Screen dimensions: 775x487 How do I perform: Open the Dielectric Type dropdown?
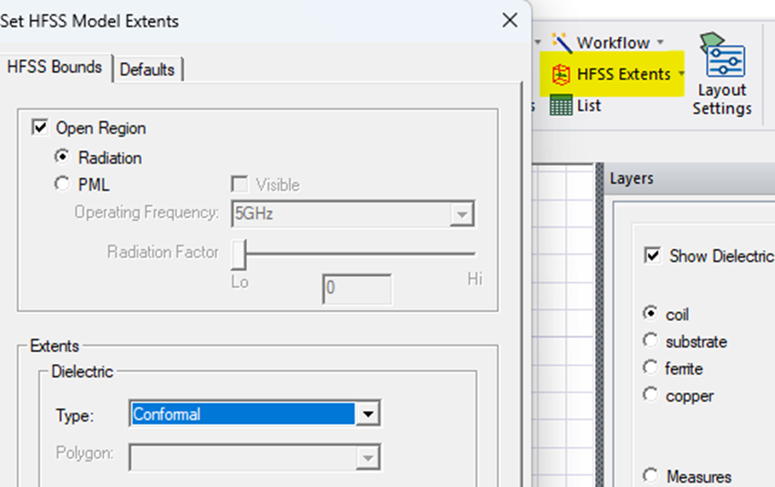click(x=367, y=414)
